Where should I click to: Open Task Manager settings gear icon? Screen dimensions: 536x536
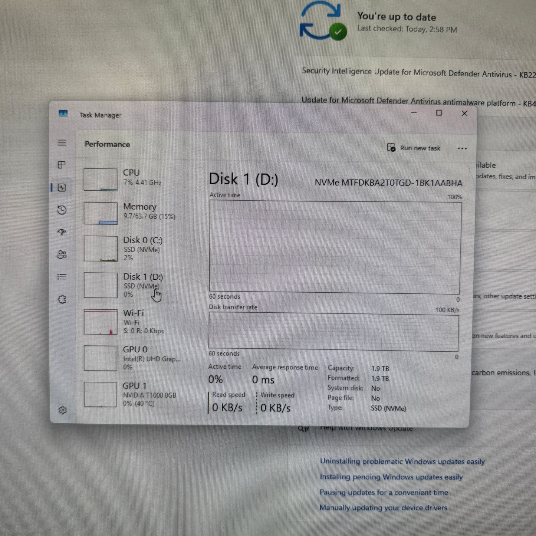(63, 410)
